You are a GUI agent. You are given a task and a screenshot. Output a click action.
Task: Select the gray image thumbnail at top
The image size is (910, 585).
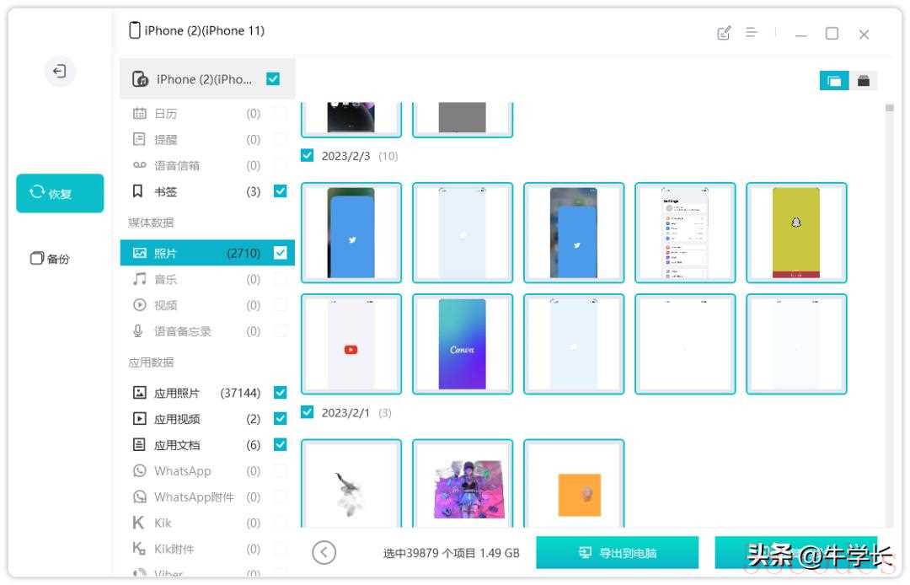point(463,120)
